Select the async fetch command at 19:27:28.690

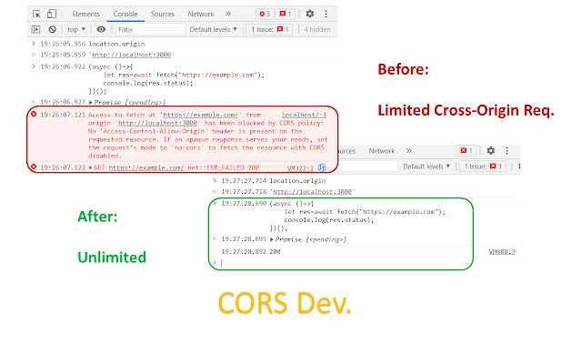point(357,216)
